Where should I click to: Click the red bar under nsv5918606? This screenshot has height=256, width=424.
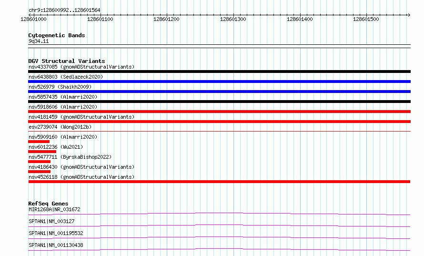[219, 112]
